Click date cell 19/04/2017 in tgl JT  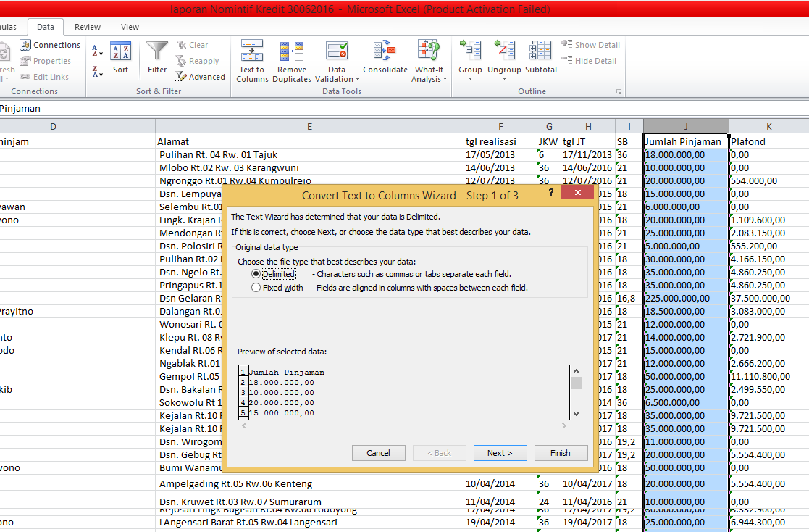587,523
